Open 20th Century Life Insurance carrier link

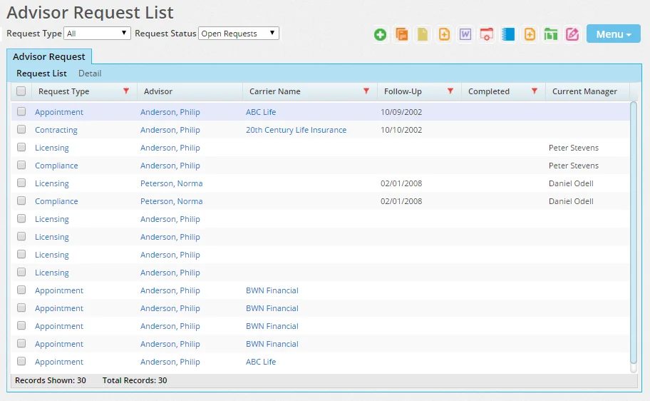[x=296, y=130]
